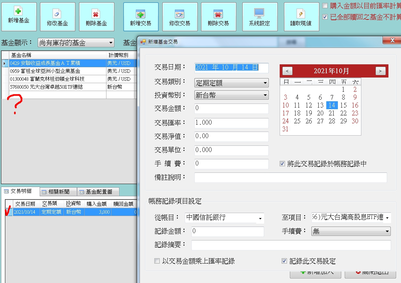This screenshot has height=283, width=401.
Task: Select fund row 57680050 元大台灣卓越50ETF連結
Action: click(x=69, y=87)
